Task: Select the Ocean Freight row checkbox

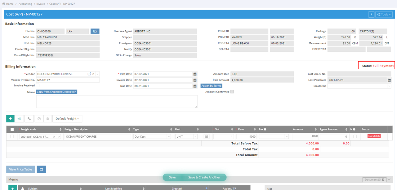Action: pyautogui.click(x=12, y=136)
